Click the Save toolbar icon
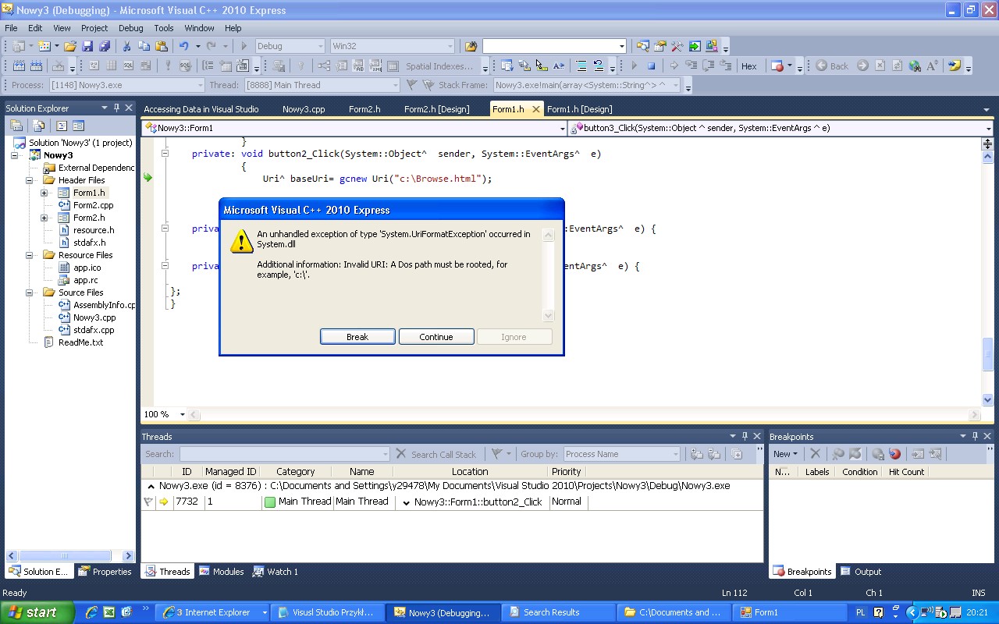The height and width of the screenshot is (624, 999). click(87, 46)
